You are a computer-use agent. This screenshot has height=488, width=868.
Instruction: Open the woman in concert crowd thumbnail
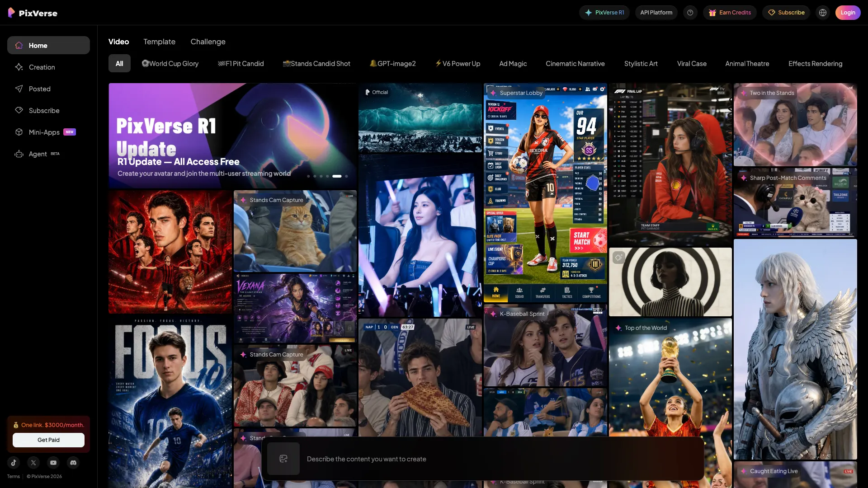[x=420, y=235]
